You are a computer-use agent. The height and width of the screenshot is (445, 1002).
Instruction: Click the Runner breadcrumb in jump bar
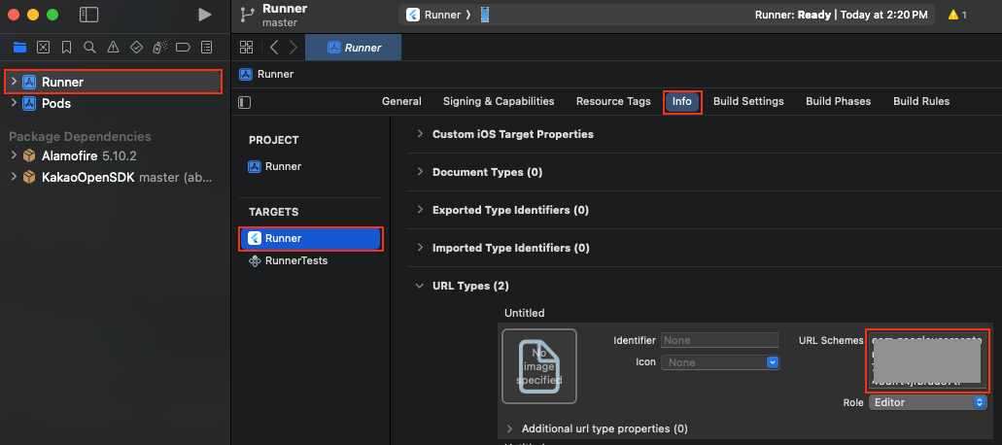coord(266,74)
